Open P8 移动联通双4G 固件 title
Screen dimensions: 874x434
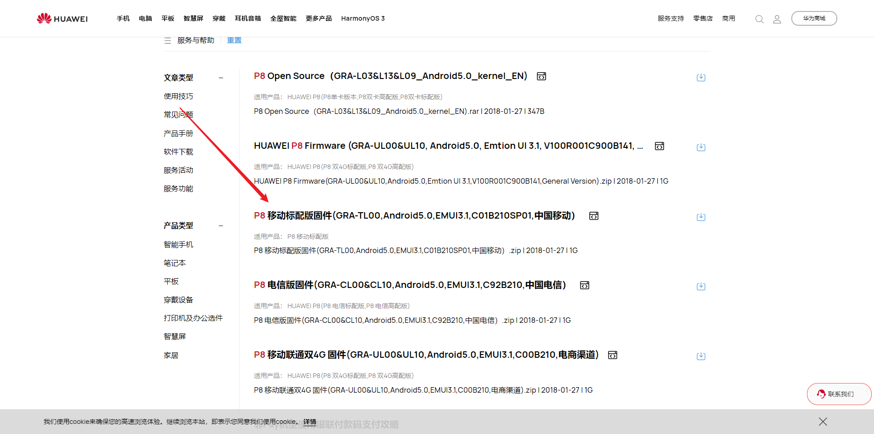(426, 355)
